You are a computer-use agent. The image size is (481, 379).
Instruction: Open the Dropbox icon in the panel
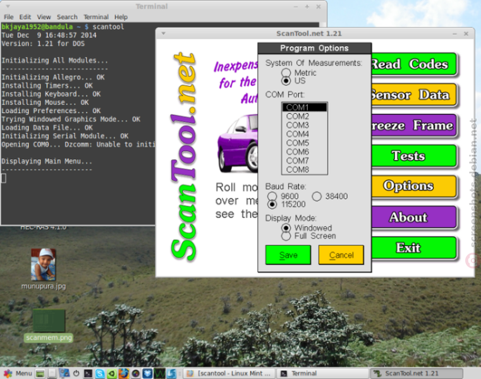coord(147,373)
